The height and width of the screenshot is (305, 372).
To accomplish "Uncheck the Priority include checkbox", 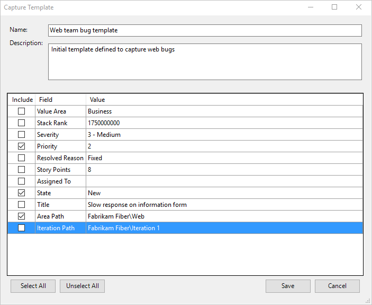I will pos(21,146).
